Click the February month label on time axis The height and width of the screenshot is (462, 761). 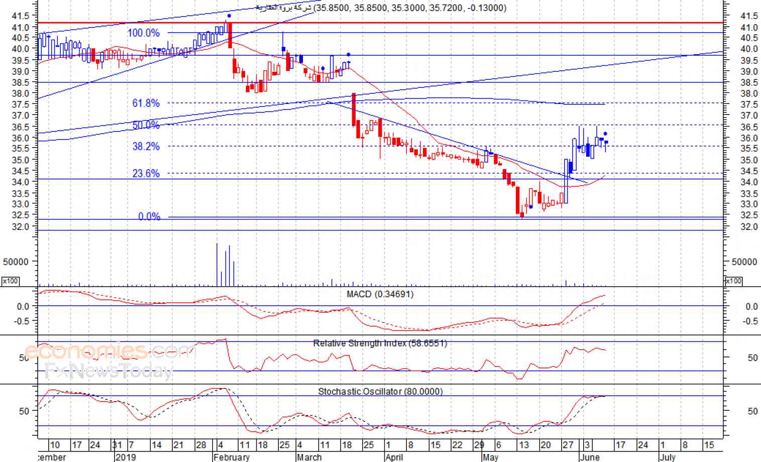coord(232,457)
